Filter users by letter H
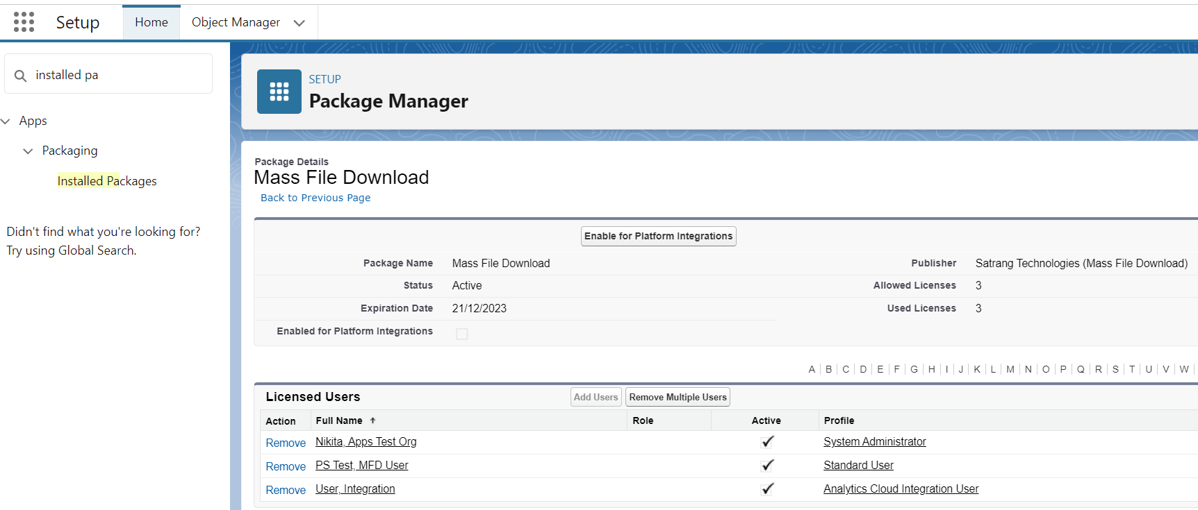This screenshot has width=1198, height=510. (932, 369)
